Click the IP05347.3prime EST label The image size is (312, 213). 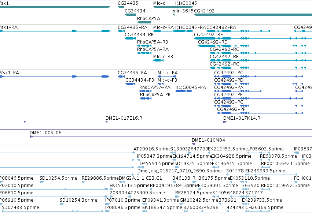pos(155,156)
